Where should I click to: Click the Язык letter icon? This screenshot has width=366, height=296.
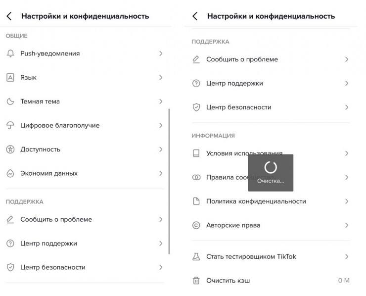tap(10, 77)
